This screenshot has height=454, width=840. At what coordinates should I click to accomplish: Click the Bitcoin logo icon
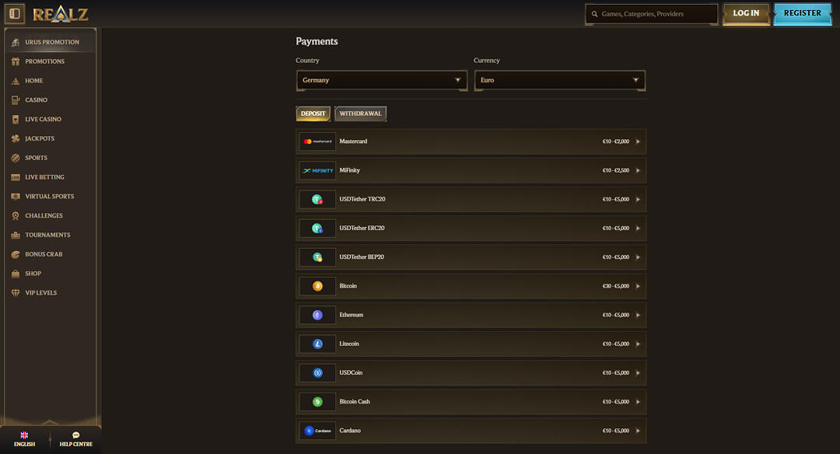pyautogui.click(x=317, y=286)
